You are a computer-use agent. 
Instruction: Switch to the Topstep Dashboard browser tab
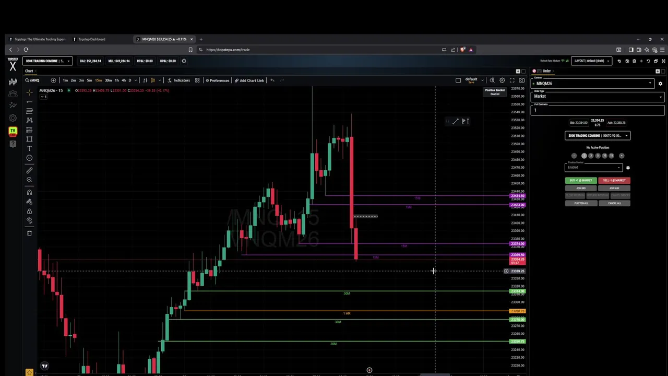coord(92,39)
